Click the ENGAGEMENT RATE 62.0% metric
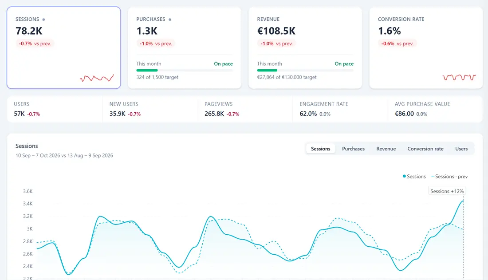The width and height of the screenshot is (488, 280). 340,109
